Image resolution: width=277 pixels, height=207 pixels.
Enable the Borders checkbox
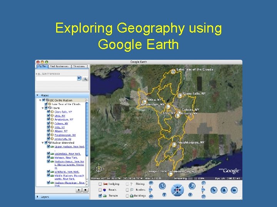(127, 190)
